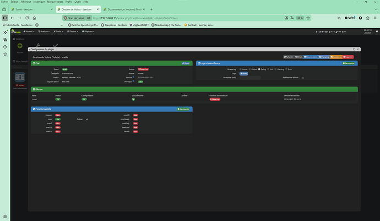The width and height of the screenshot is (380, 221).
Task: Open the Réglages navbar dropdown
Action: 88,31
